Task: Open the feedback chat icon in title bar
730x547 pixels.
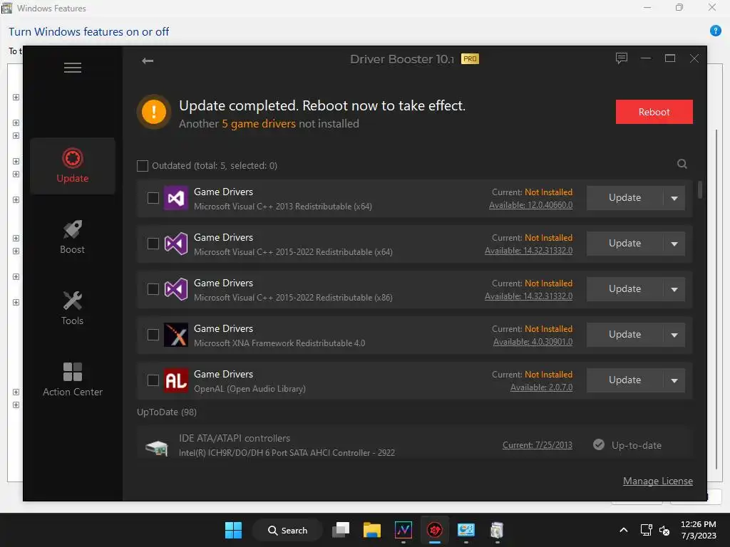Action: [622, 58]
